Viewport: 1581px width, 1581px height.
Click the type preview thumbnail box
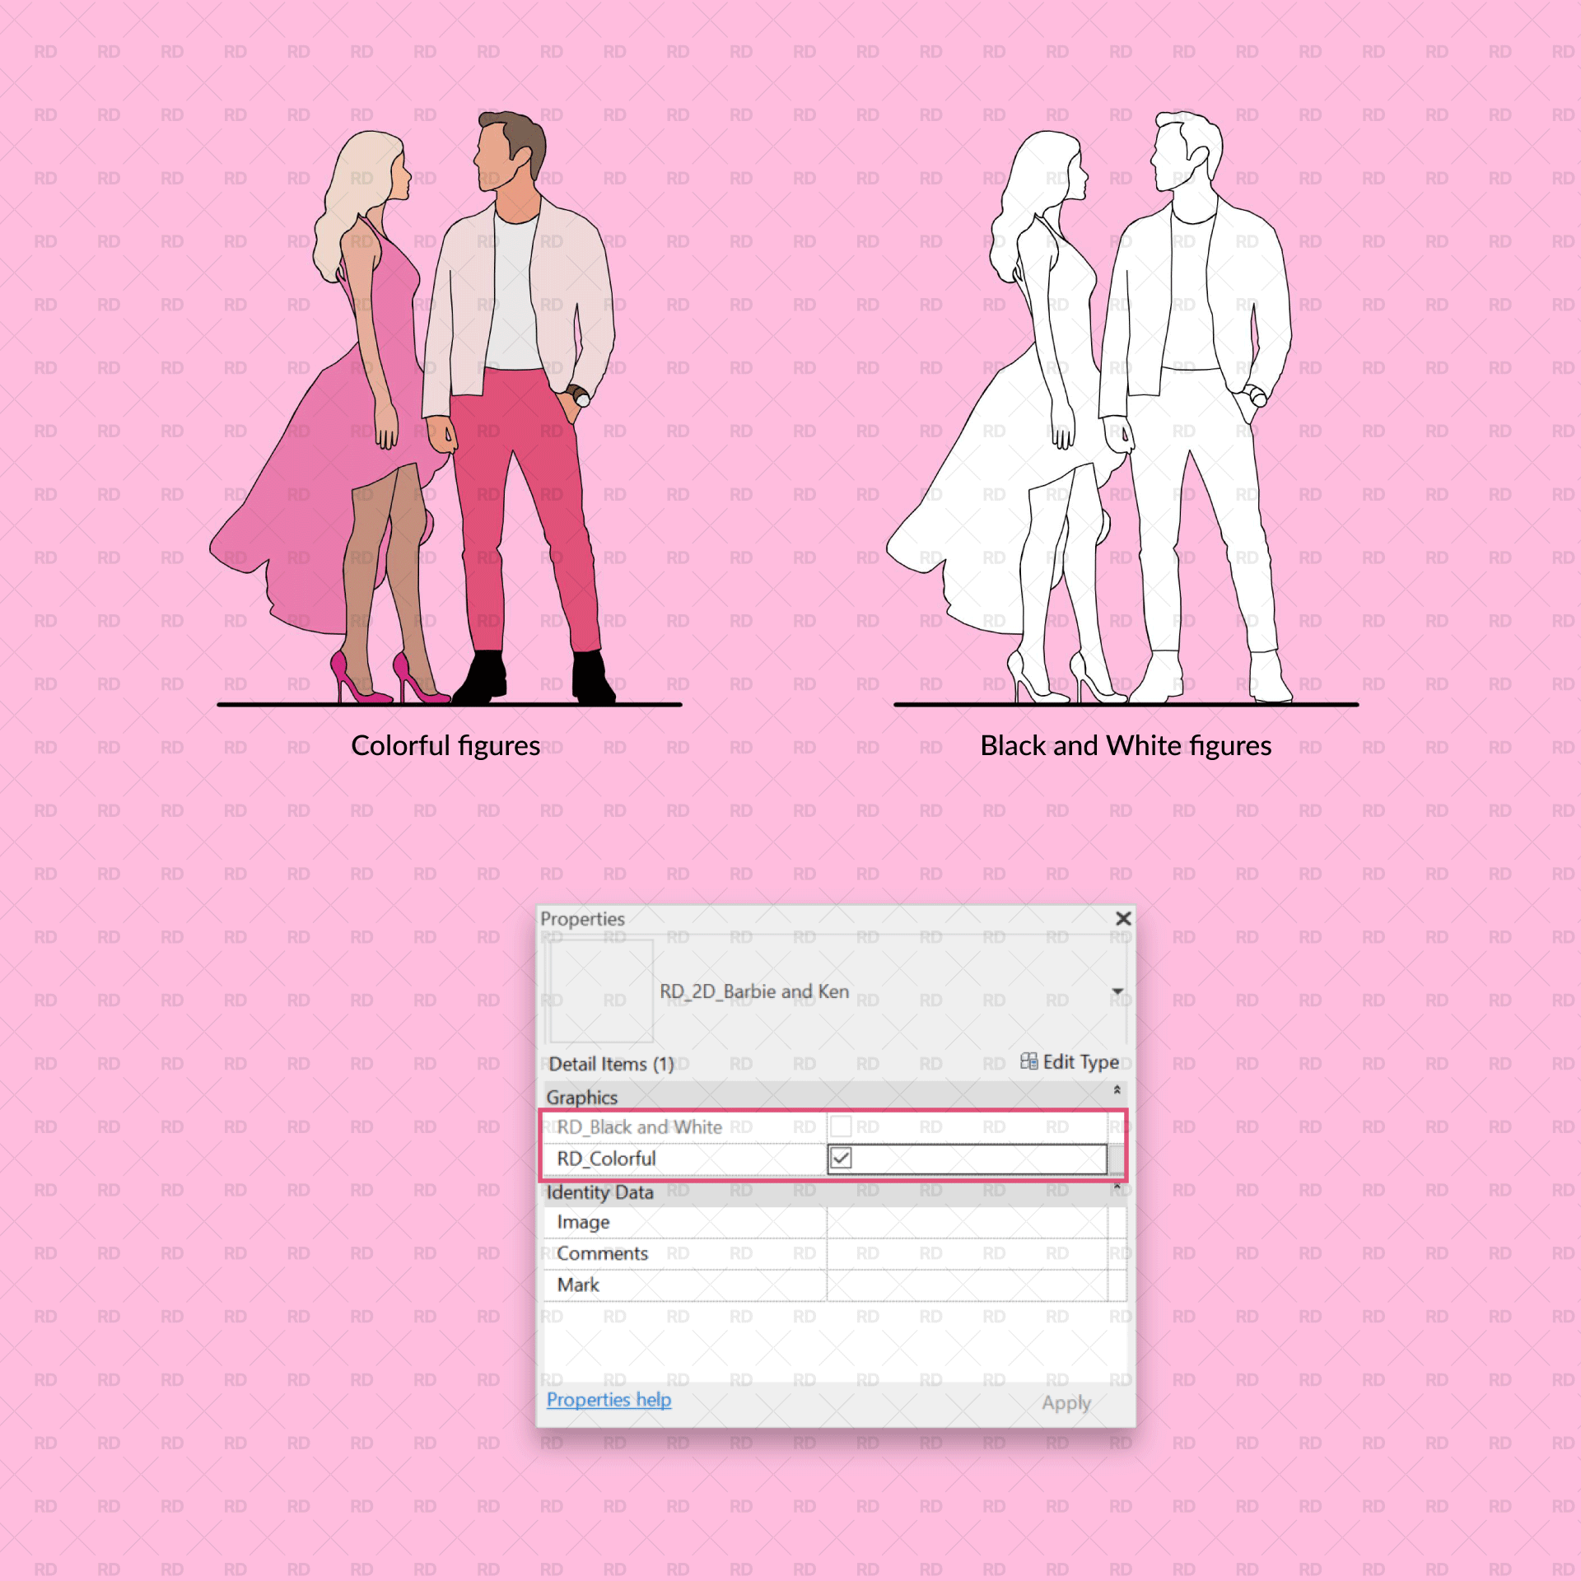[601, 991]
